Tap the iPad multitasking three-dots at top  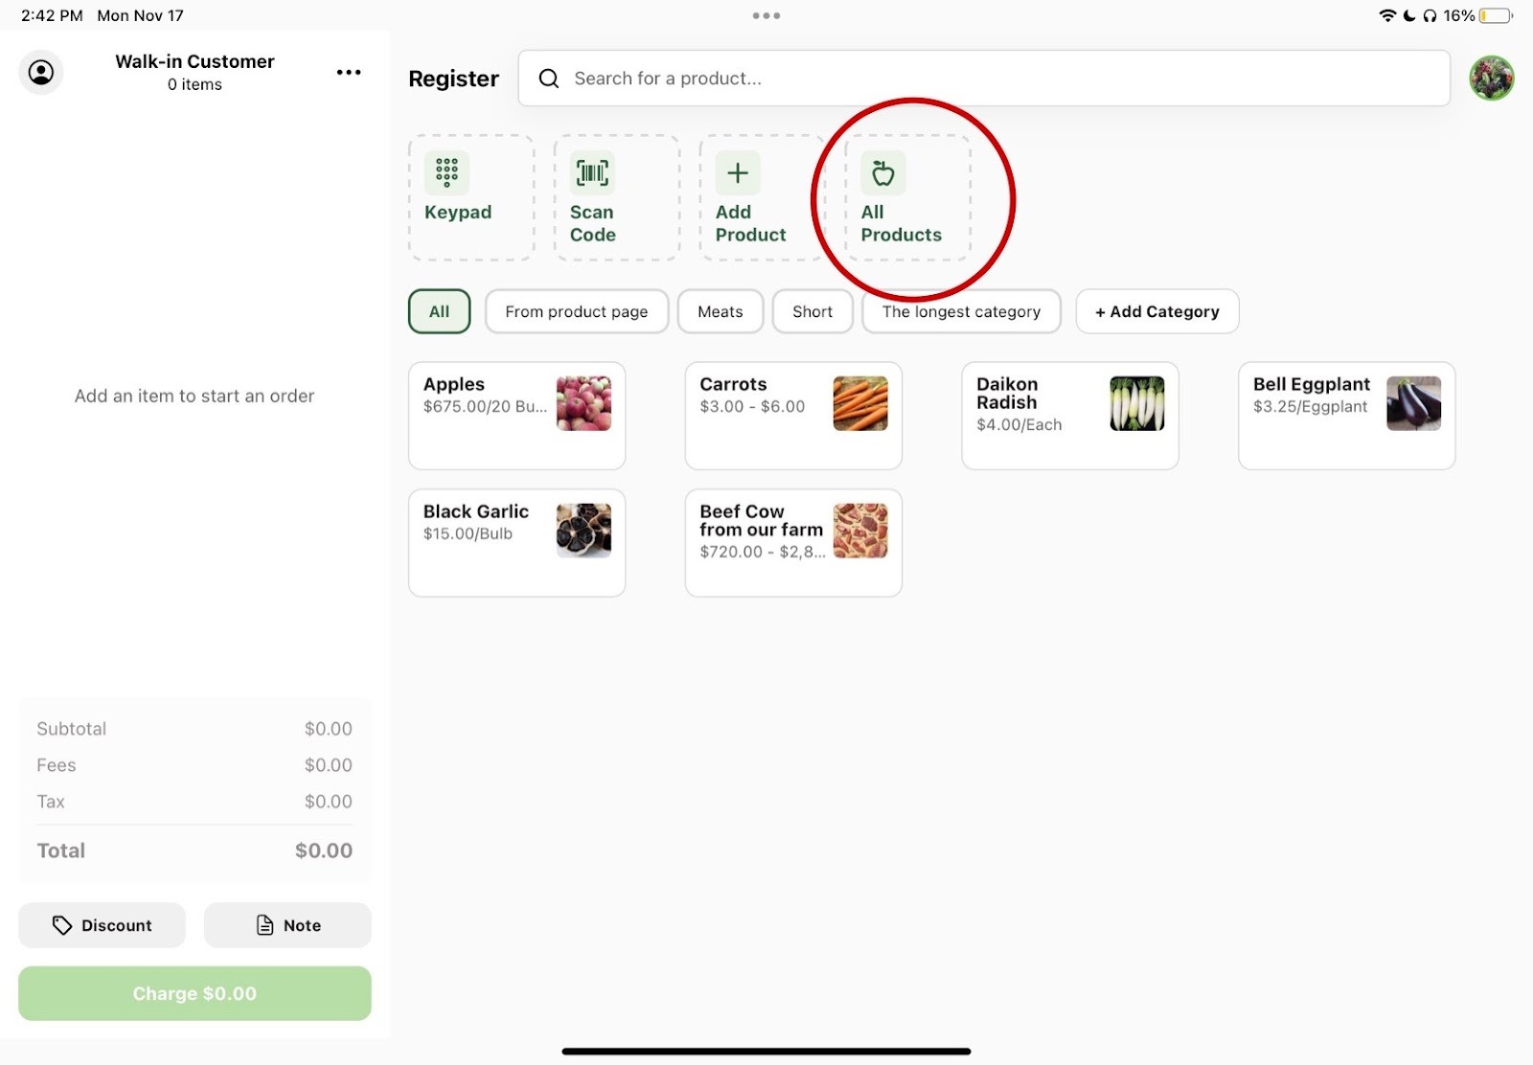click(766, 15)
